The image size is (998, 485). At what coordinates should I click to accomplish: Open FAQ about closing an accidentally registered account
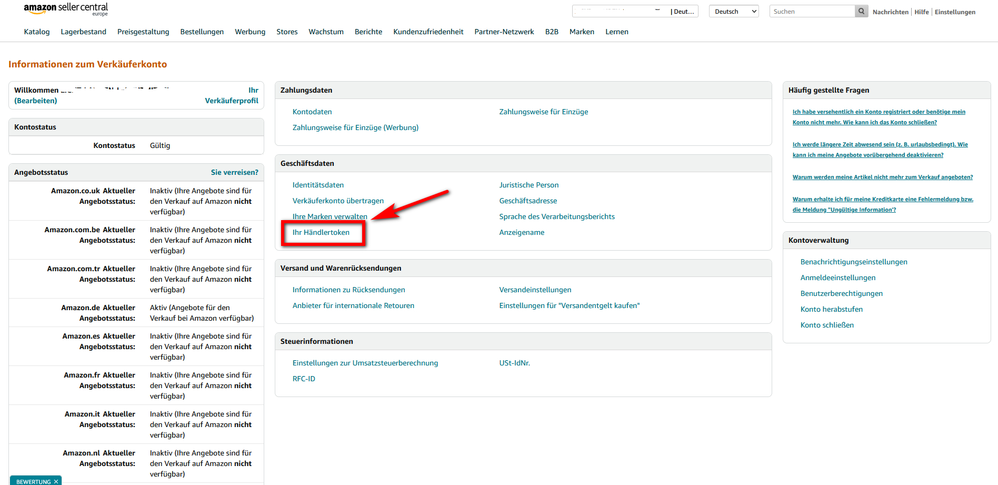[x=879, y=117]
